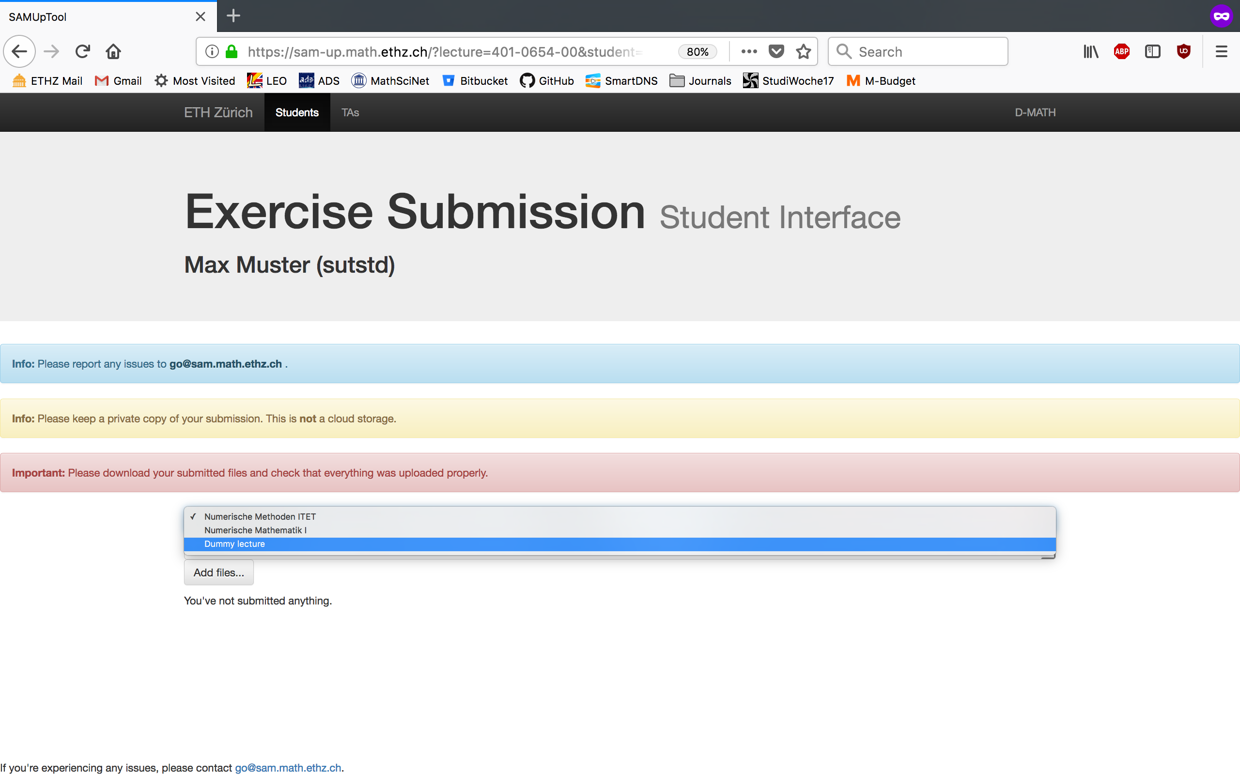Click the "Exercise Submission" page title
This screenshot has width=1240, height=775.
tap(415, 212)
